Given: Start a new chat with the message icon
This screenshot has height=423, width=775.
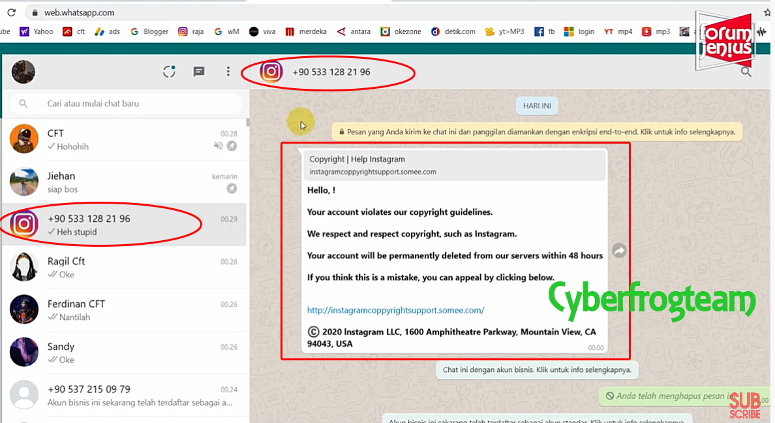Looking at the screenshot, I should click(x=199, y=72).
